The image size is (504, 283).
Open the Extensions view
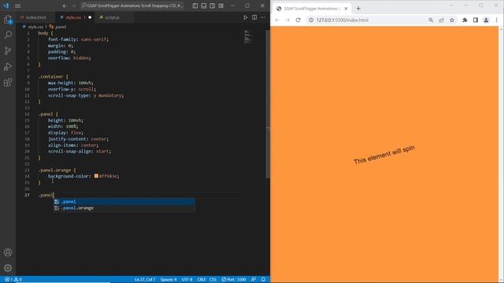[8, 83]
